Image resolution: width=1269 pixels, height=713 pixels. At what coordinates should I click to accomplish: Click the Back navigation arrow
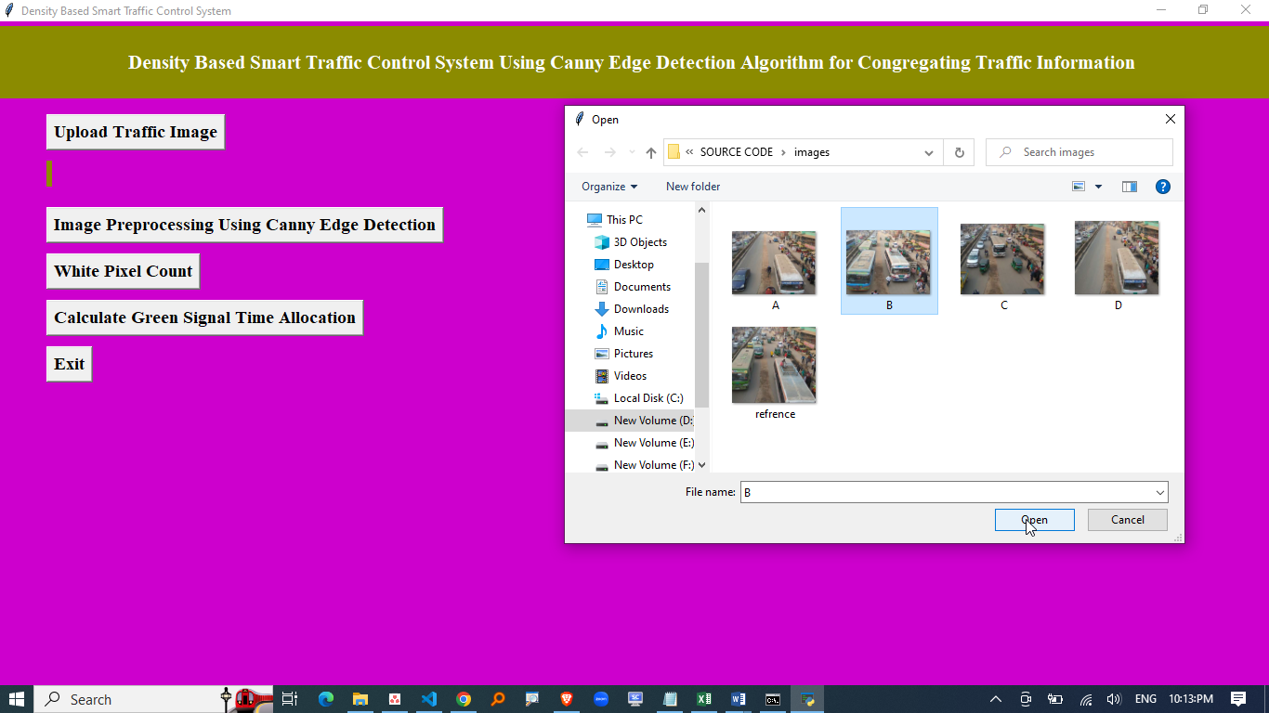pyautogui.click(x=582, y=152)
